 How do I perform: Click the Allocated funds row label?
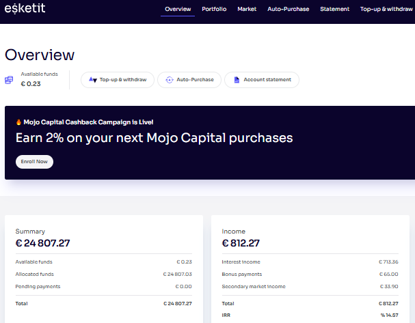pos(34,274)
